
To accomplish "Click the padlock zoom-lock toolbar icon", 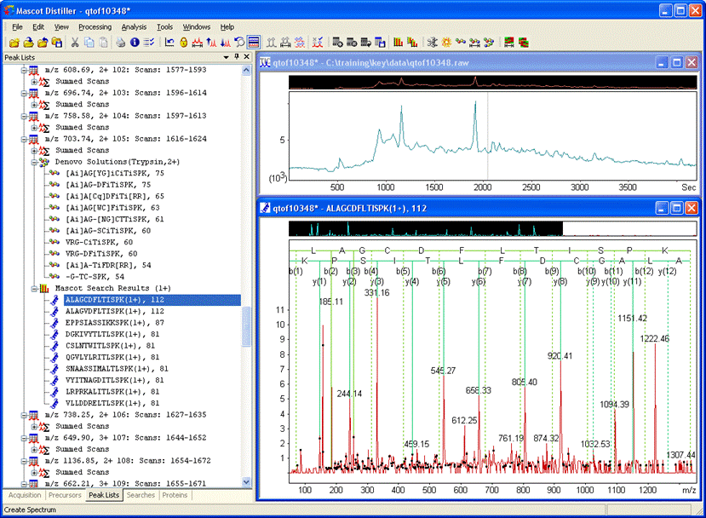I will tap(183, 43).
